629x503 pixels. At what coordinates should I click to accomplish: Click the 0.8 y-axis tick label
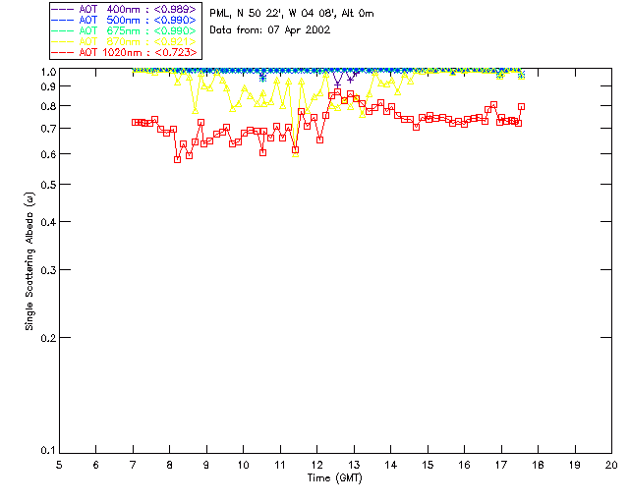point(48,106)
